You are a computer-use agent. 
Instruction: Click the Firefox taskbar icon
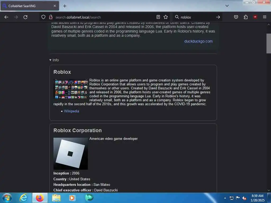point(40,198)
